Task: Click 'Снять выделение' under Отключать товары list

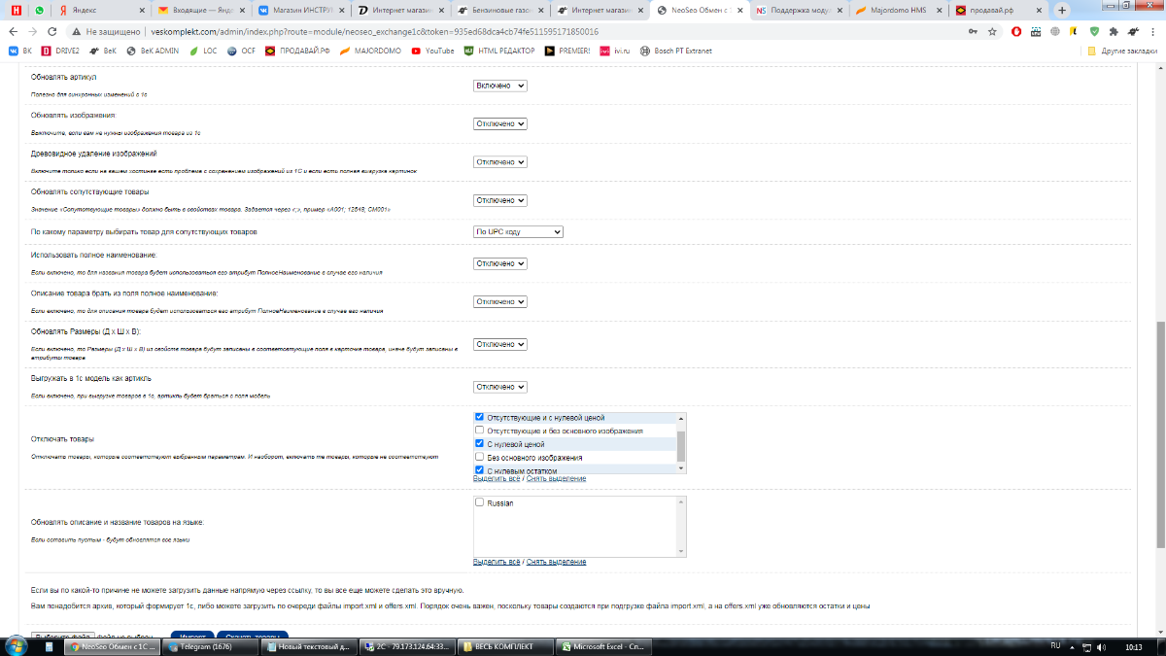Action: pos(556,478)
